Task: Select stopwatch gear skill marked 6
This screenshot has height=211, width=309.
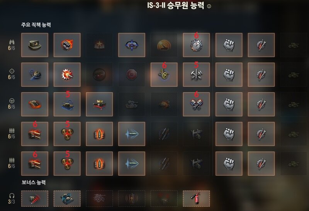Action: [x=196, y=45]
